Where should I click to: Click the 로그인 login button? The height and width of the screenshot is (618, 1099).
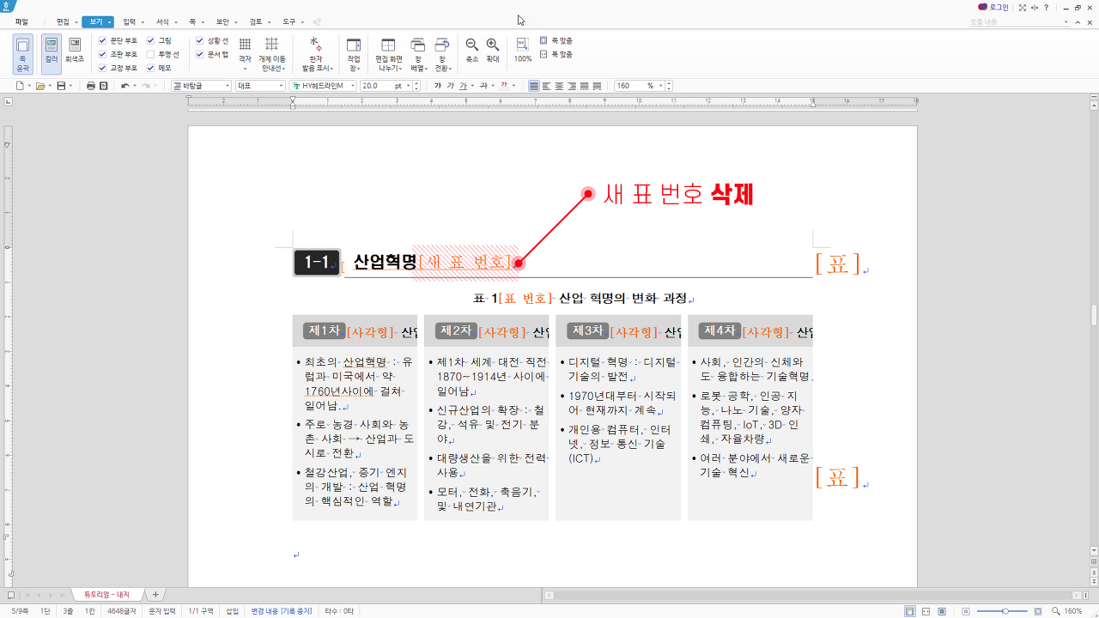(993, 7)
